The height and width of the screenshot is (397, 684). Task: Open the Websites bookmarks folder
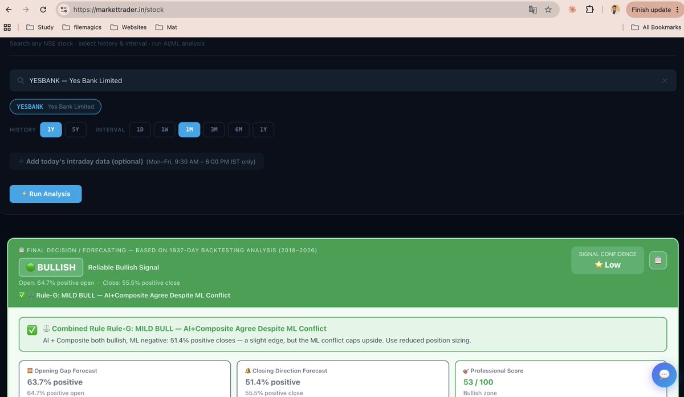(x=129, y=27)
